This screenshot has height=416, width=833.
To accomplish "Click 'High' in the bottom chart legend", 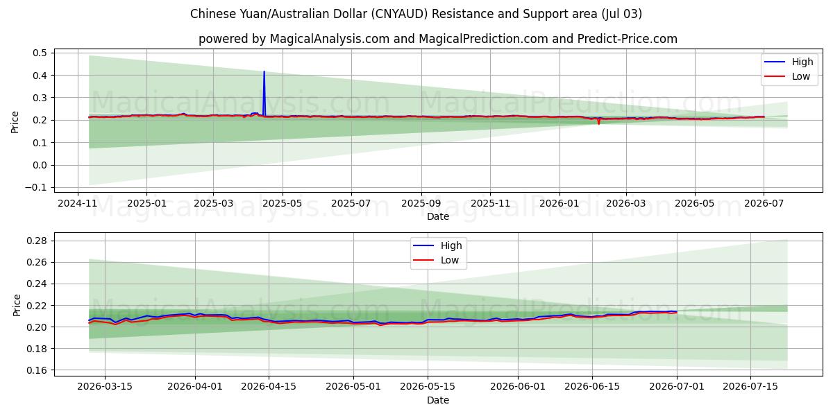I will coord(451,245).
